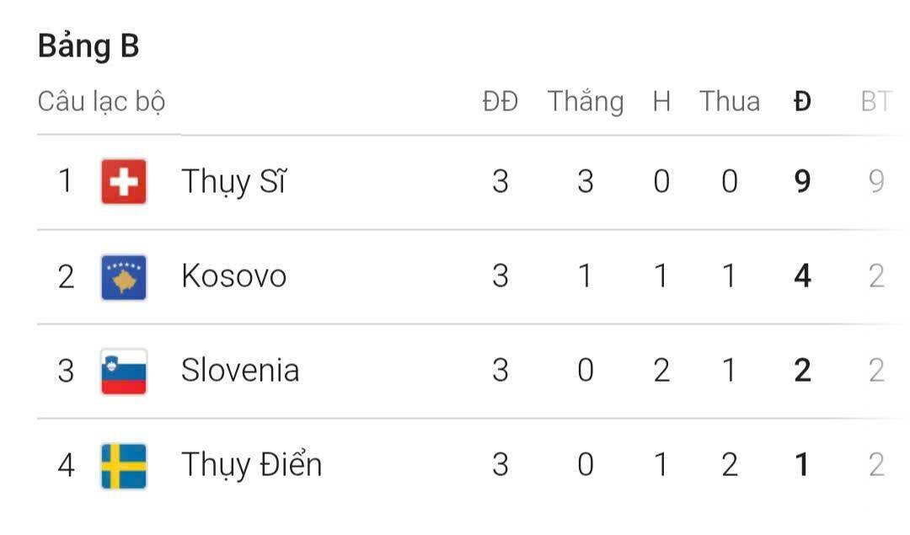Click the ĐĐ column header

coord(500,102)
